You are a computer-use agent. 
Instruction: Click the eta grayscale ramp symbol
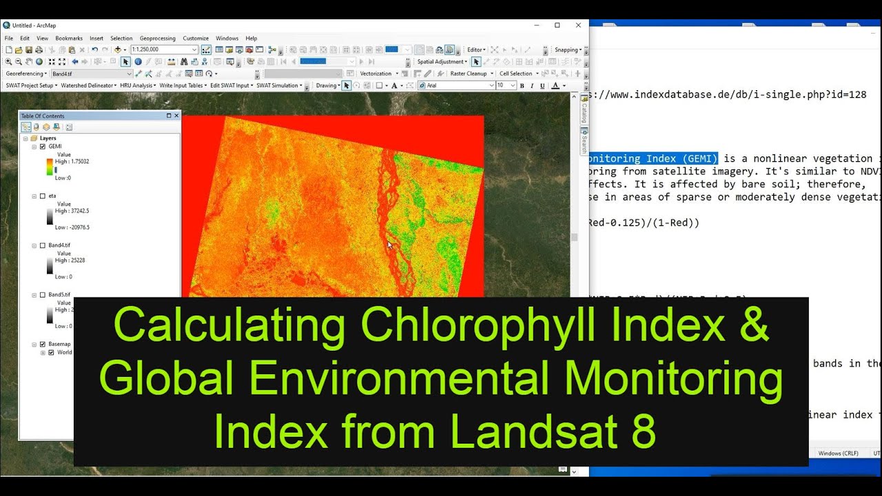point(50,218)
